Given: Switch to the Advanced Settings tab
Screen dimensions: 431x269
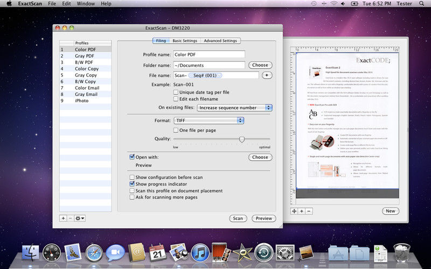Looking at the screenshot, I should [220, 41].
